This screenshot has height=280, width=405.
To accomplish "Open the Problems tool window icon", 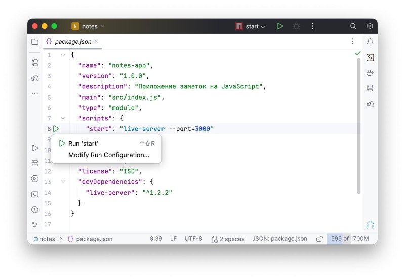I will coord(35,210).
